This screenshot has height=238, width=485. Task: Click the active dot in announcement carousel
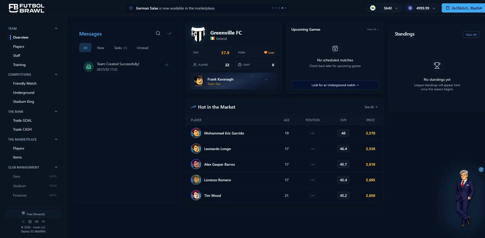(282, 8)
